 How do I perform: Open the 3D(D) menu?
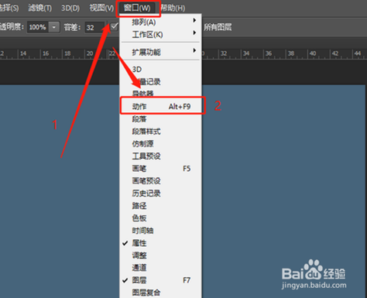(70, 8)
